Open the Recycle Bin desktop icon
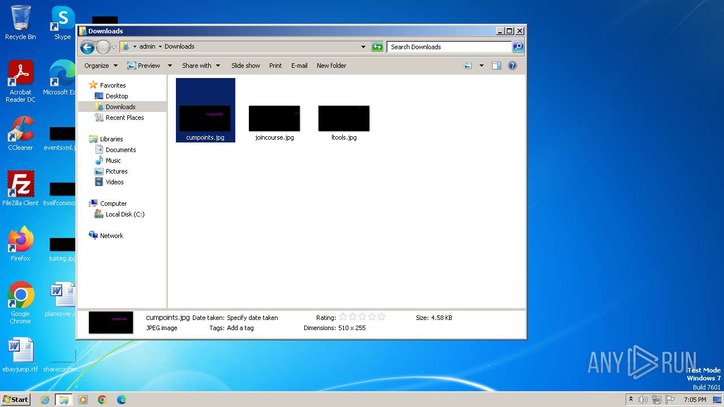Viewport: 724px width, 407px height. [x=20, y=23]
